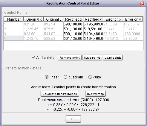Click the Original y column header
The image size is (147, 126).
coord(53,19)
